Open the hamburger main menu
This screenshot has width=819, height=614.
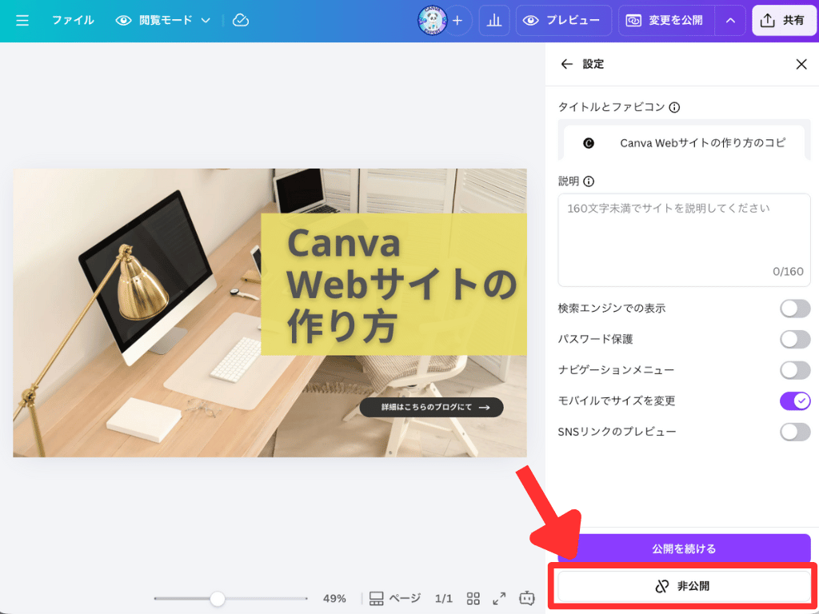(x=22, y=21)
